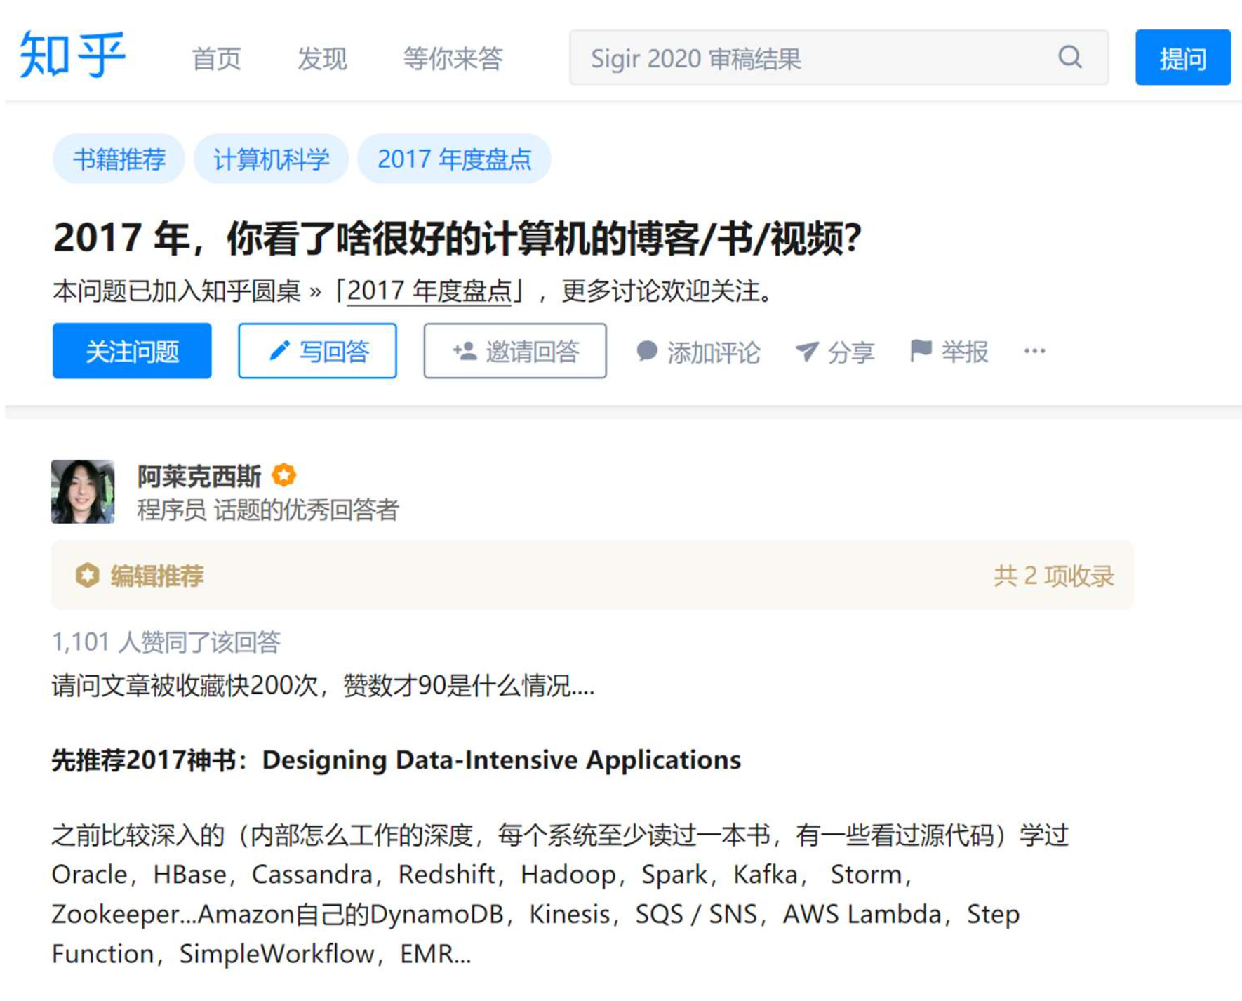Go to the 等你来答 tab
The width and height of the screenshot is (1242, 1001).
click(x=453, y=58)
